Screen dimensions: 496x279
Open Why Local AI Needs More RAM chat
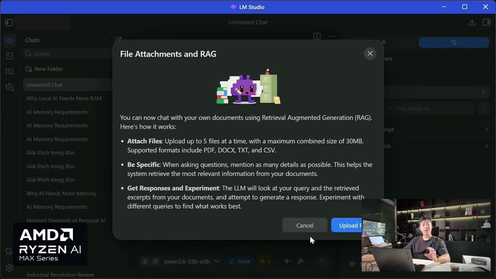64,98
